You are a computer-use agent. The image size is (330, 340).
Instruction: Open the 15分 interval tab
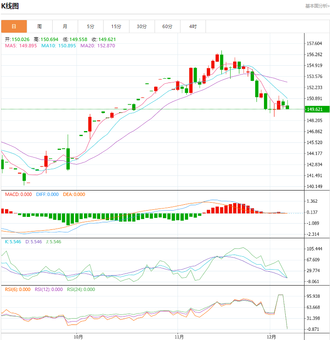point(117,26)
